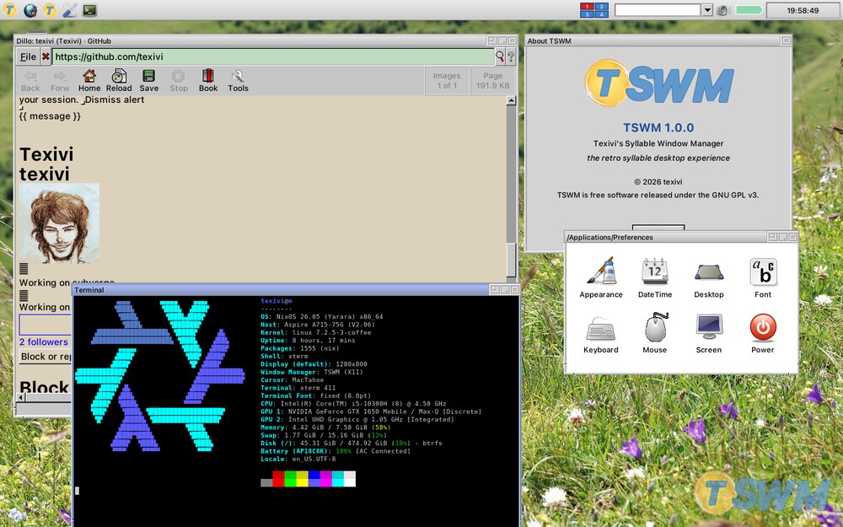Clear the URL with the red X button
Viewport: 843px width, 527px height.
tap(46, 56)
